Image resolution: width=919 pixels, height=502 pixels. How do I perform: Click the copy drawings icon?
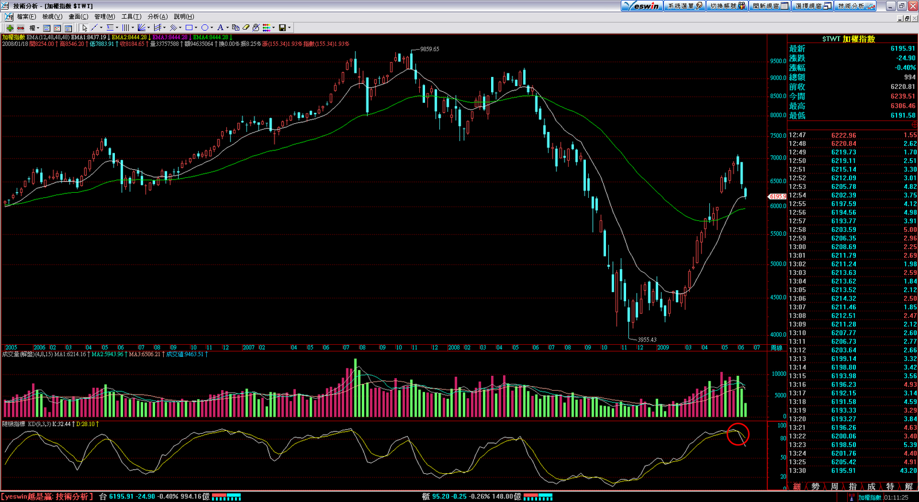tap(235, 28)
